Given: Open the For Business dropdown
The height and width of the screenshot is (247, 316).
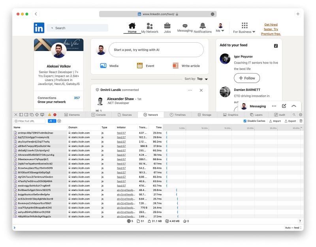Looking at the screenshot, I should pos(244,28).
